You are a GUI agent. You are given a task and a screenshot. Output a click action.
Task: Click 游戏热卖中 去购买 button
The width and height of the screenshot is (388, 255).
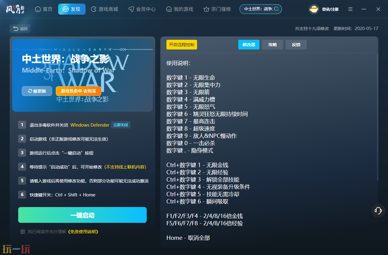[78, 91]
